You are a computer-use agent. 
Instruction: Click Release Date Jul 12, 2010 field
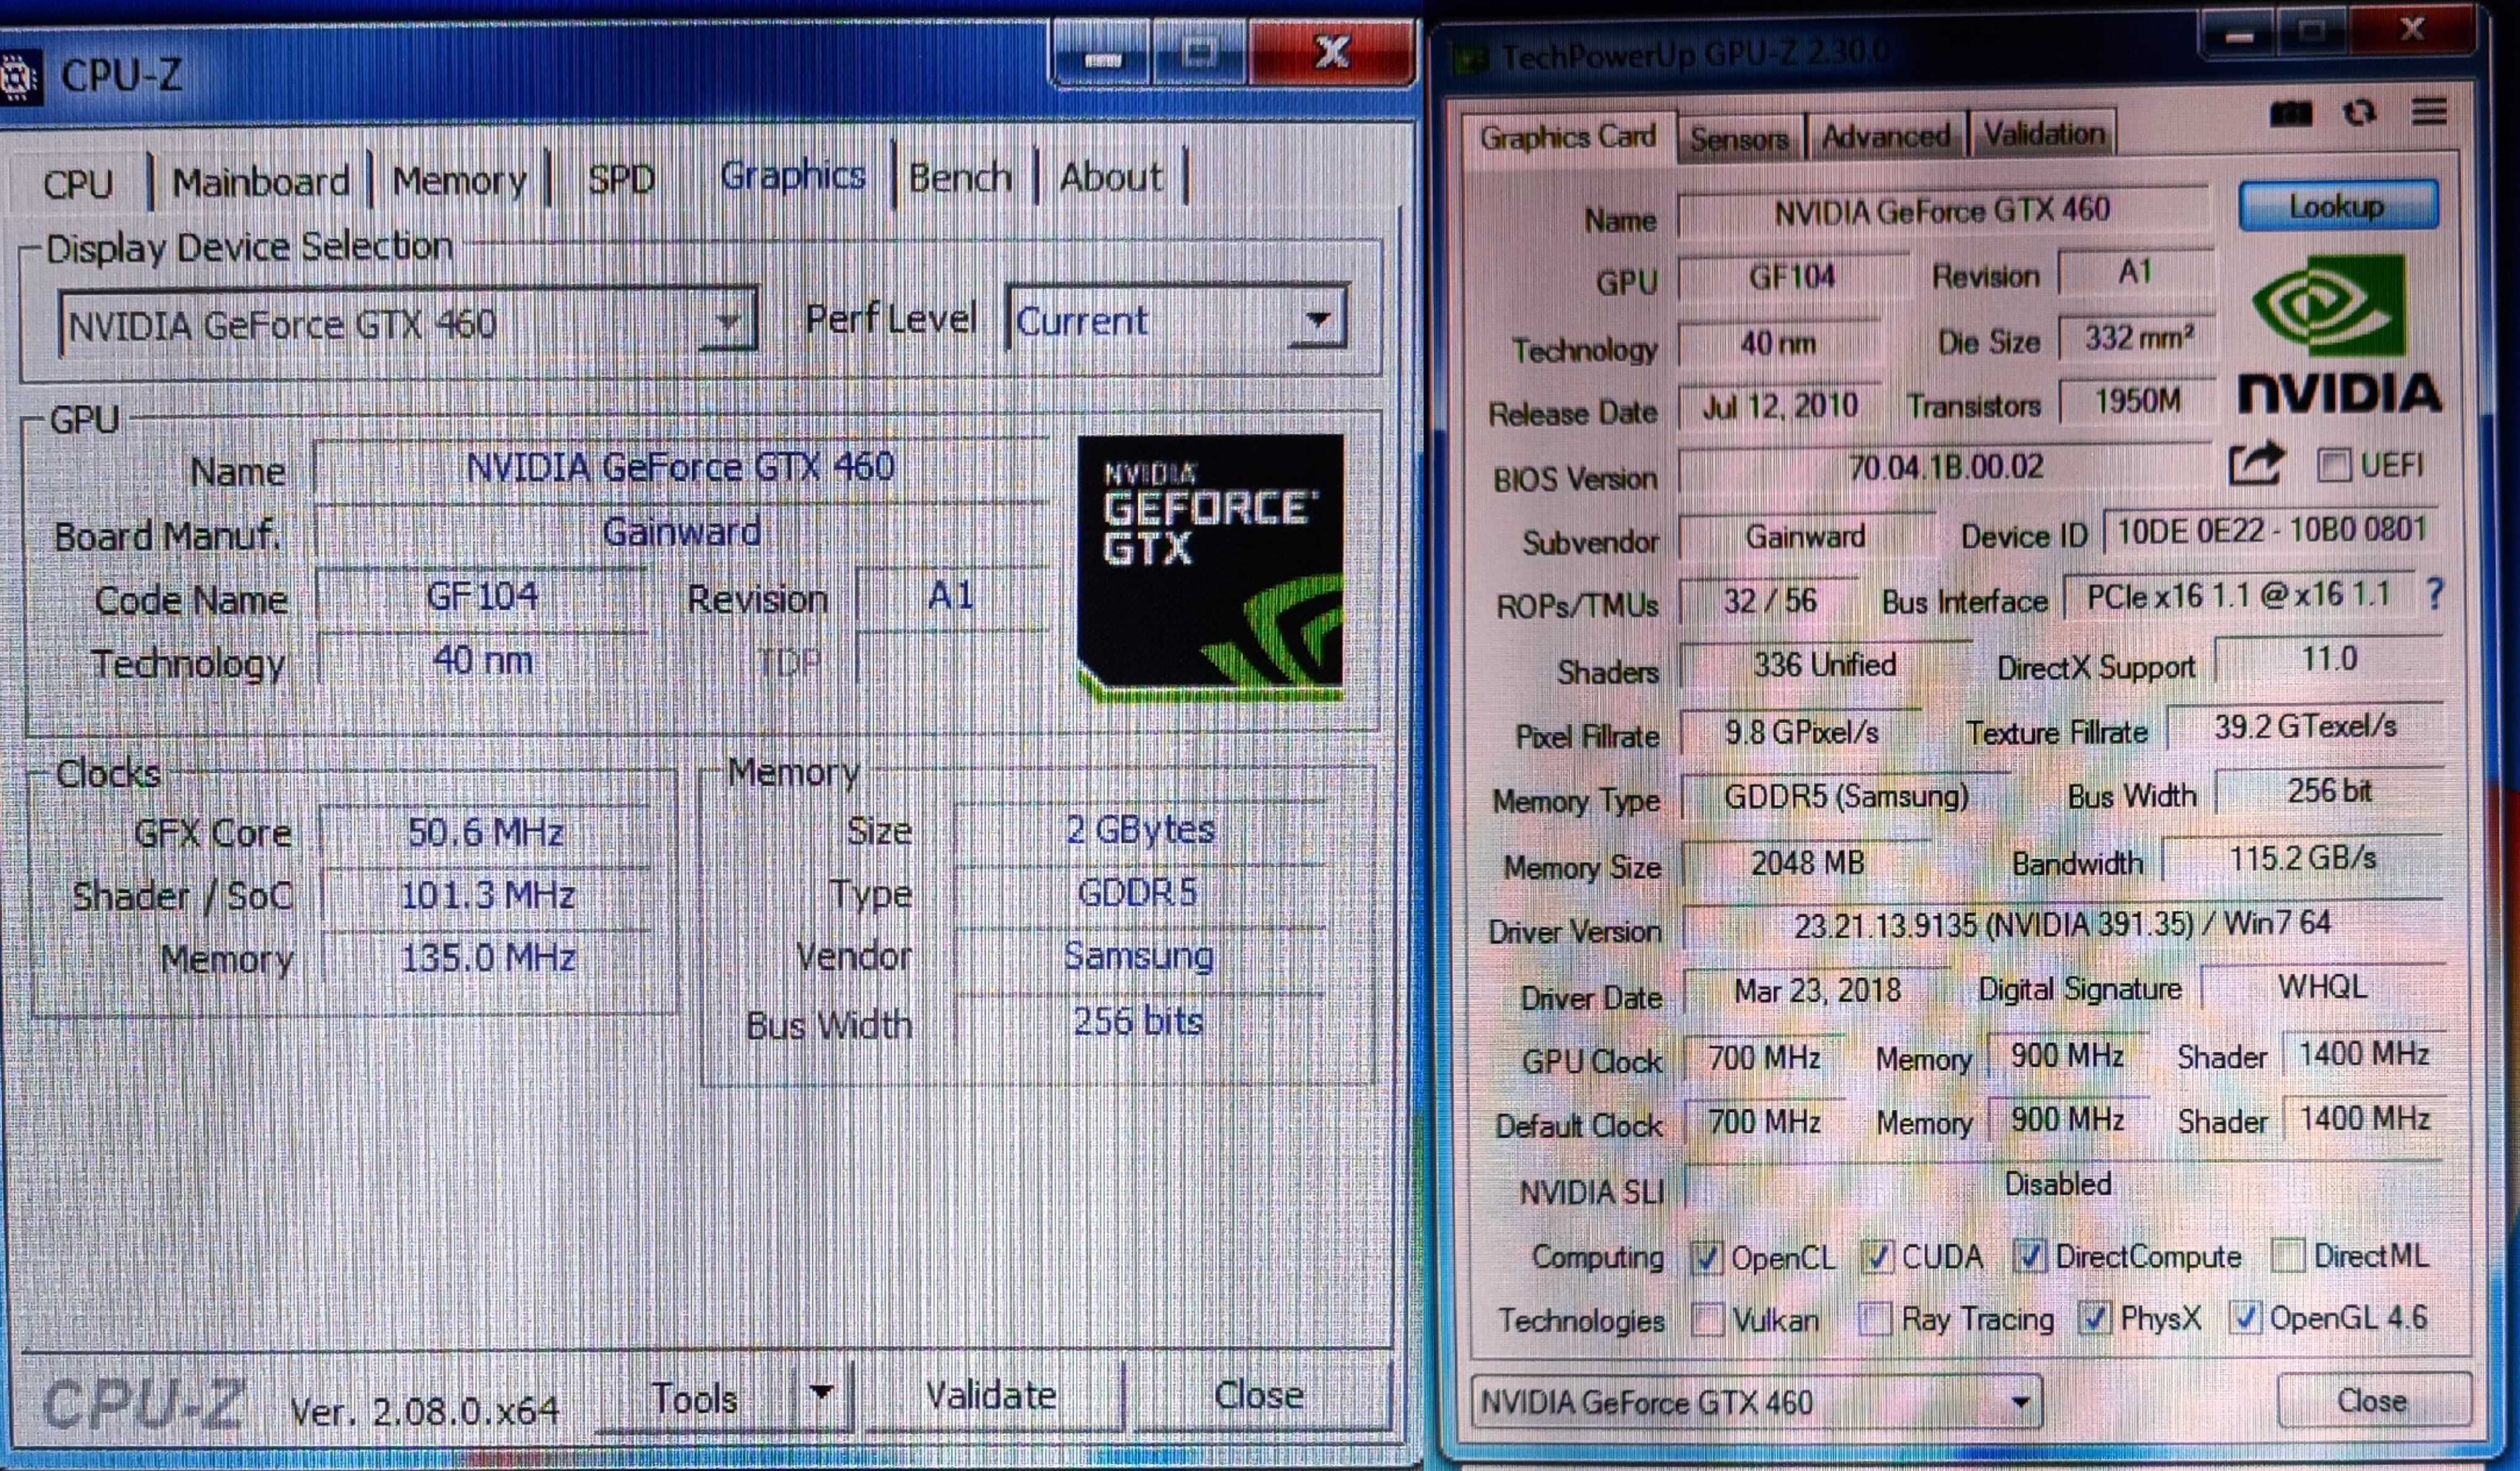tap(1779, 406)
